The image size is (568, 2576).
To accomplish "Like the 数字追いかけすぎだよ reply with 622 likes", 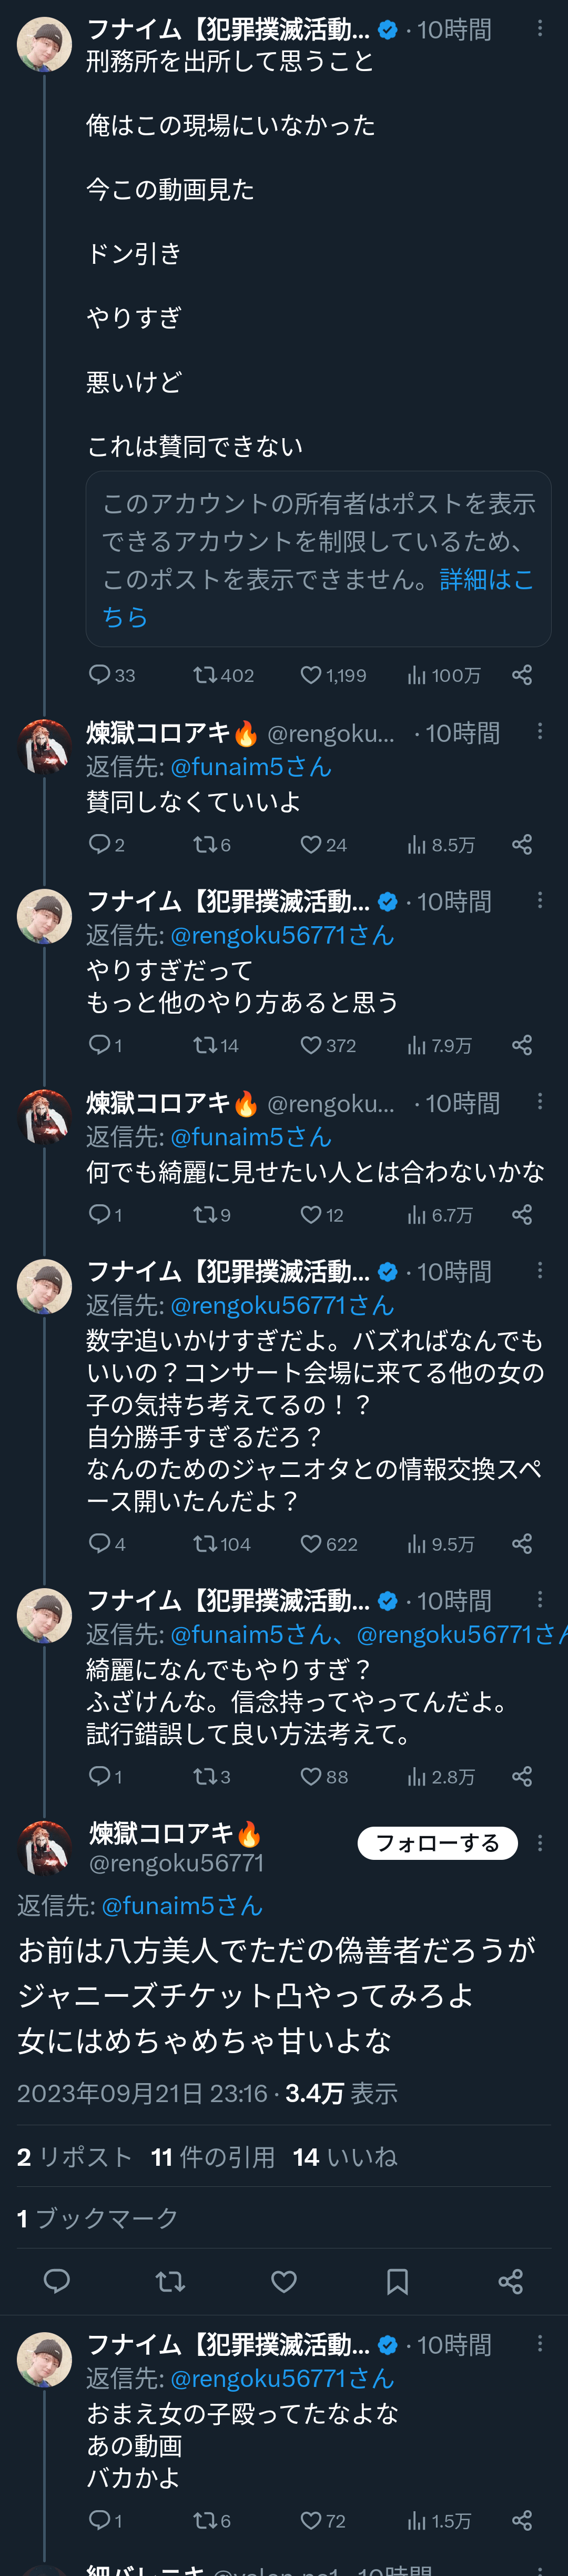I will coord(311,1544).
